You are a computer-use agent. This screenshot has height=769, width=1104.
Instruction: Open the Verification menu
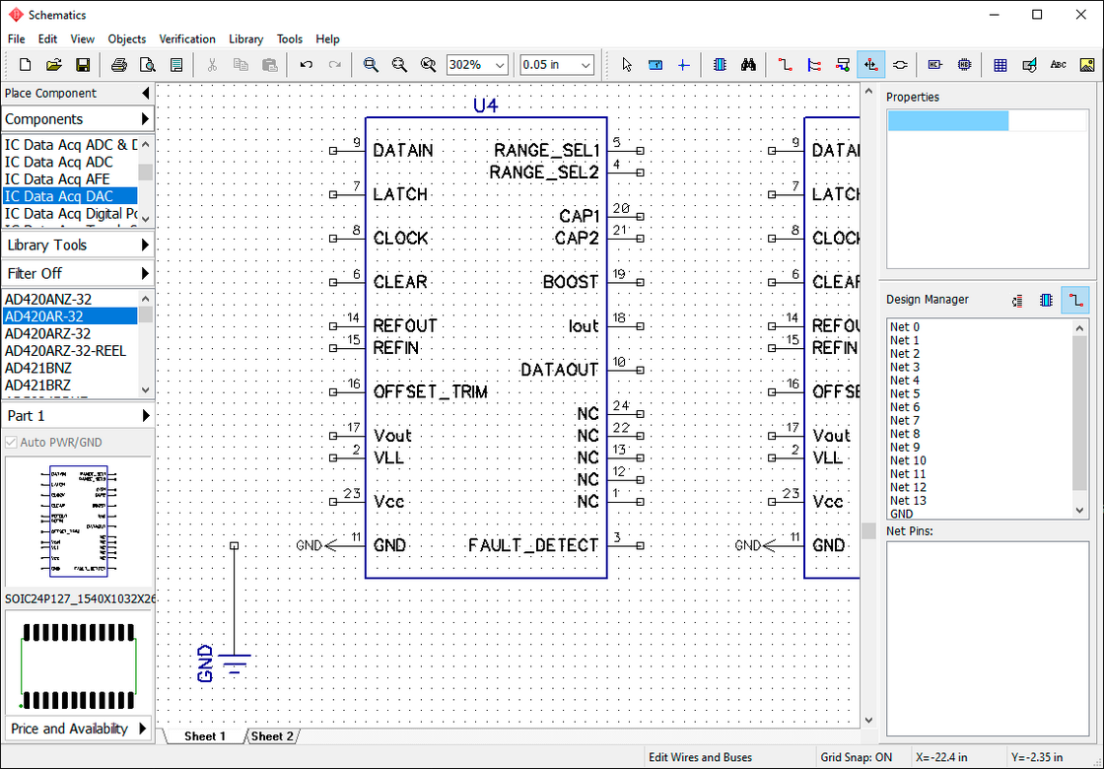[x=187, y=38]
